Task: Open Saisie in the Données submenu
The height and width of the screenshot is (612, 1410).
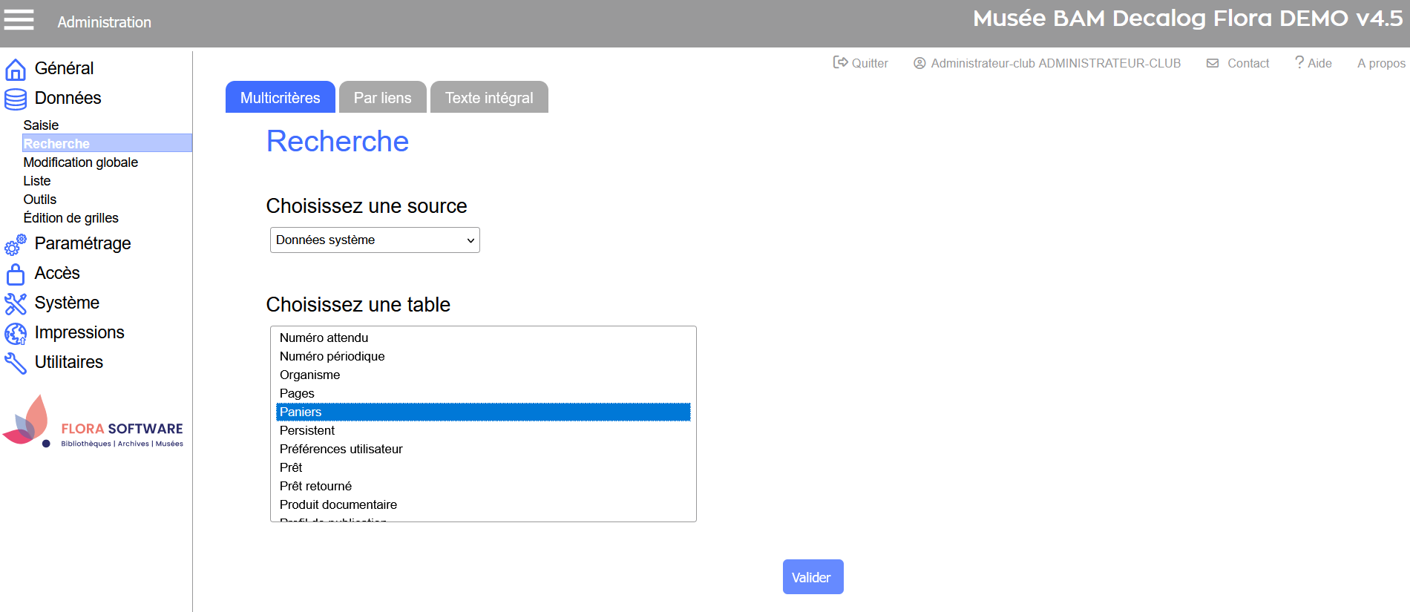Action: pyautogui.click(x=41, y=125)
